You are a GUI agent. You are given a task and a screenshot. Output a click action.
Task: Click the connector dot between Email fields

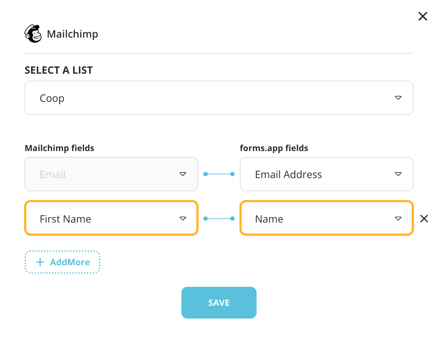coord(205,174)
